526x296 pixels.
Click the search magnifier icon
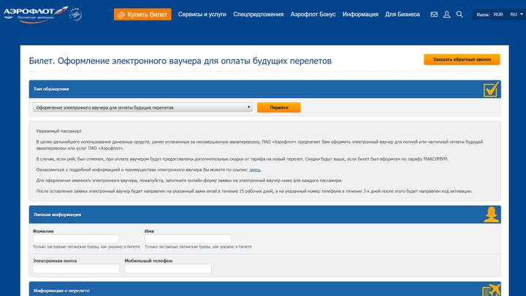click(460, 15)
